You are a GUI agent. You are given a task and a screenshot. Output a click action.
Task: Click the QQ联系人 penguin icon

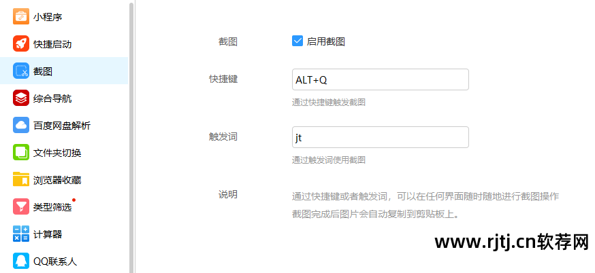tap(21, 261)
